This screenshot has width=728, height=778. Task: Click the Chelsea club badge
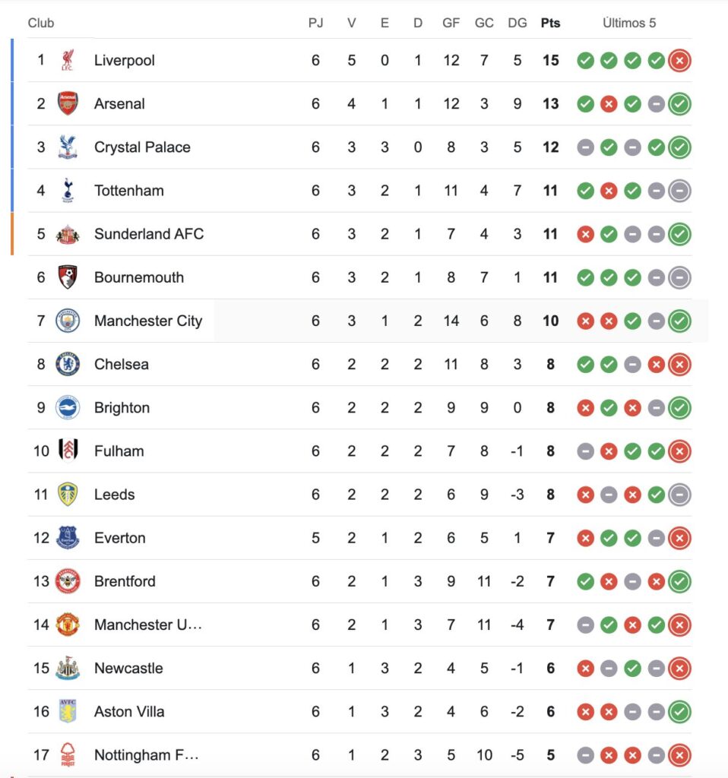click(x=68, y=364)
